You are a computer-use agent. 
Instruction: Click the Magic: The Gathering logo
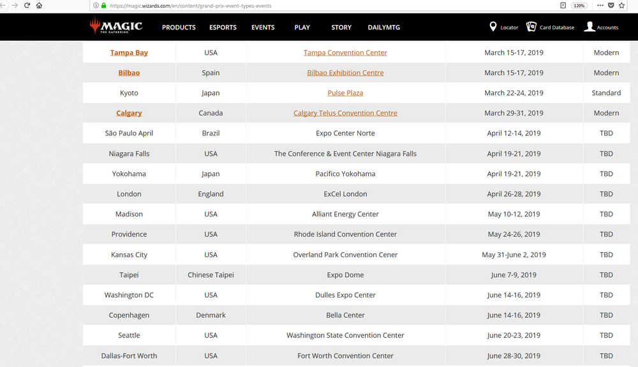115,27
